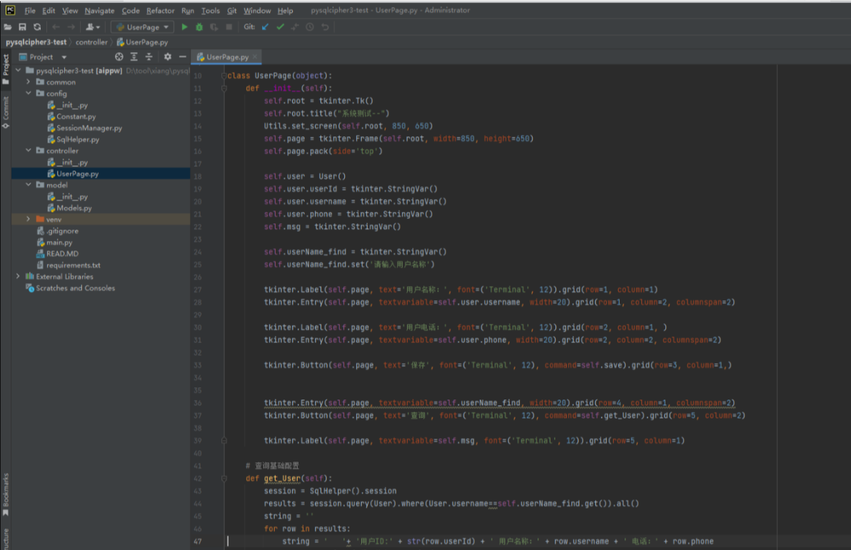Click UserPage.py in the breadcrumb
Image resolution: width=851 pixels, height=550 pixels.
tap(142, 42)
